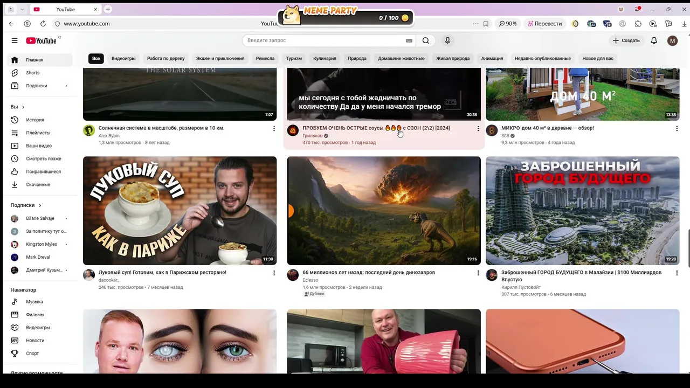This screenshot has width=690, height=388.
Task: Click the YouTube logo
Action: [42, 40]
